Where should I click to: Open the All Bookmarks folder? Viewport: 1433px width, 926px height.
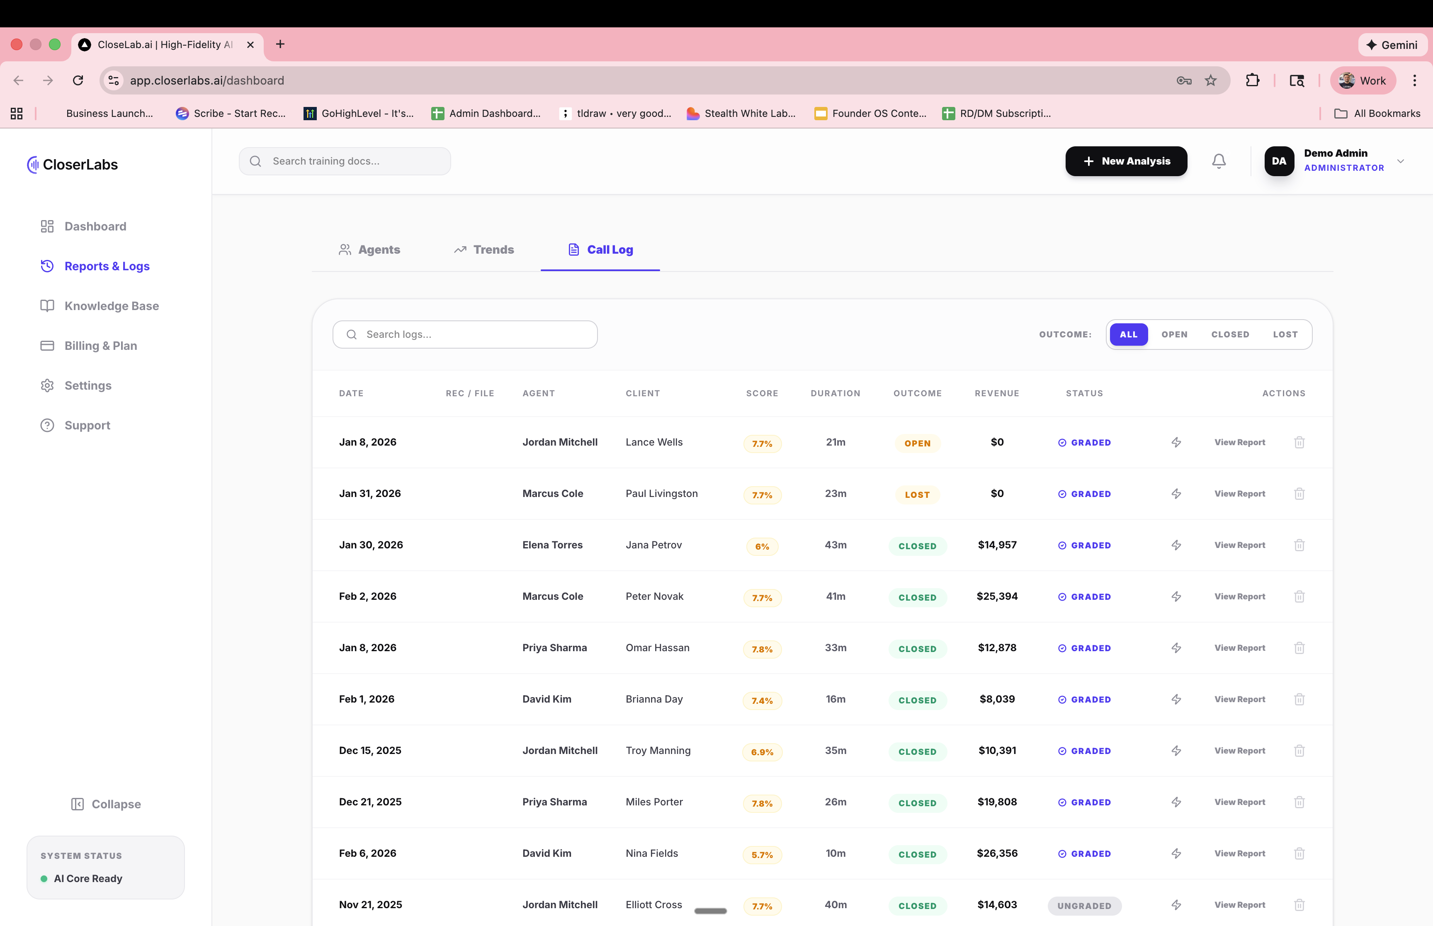pyautogui.click(x=1377, y=113)
